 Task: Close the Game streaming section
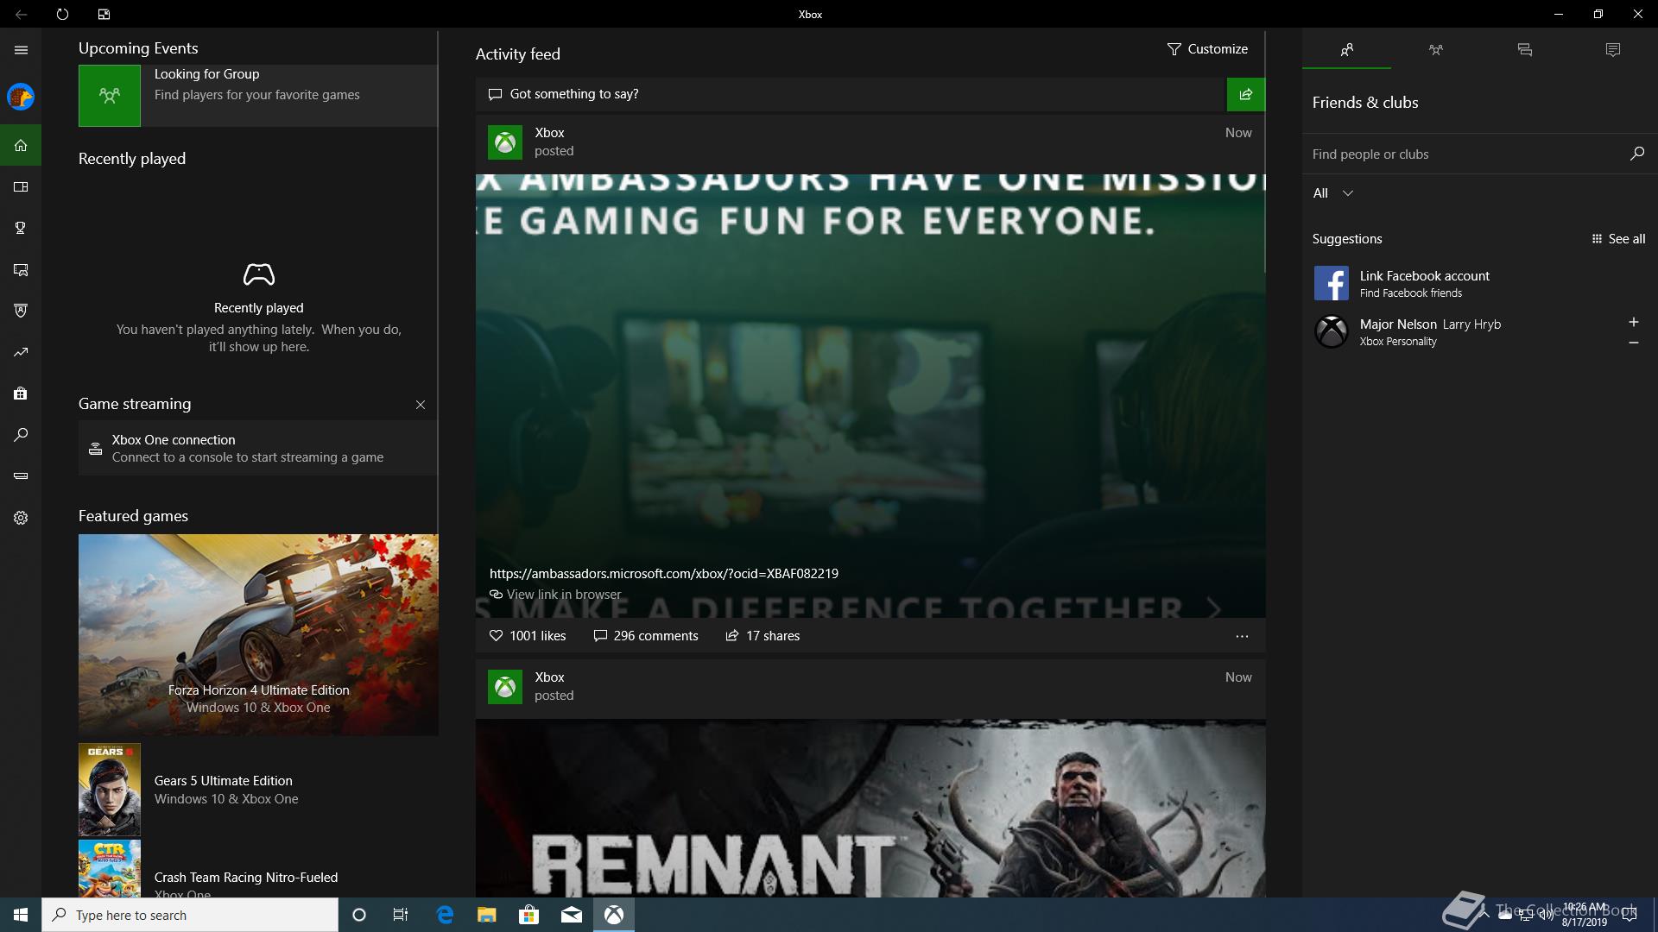click(x=421, y=405)
